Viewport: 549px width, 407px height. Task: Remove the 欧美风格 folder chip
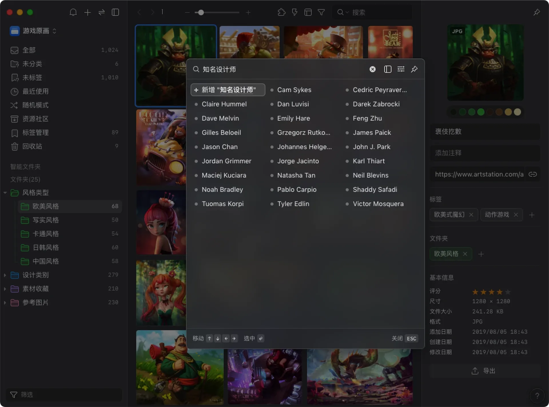pyautogui.click(x=465, y=254)
